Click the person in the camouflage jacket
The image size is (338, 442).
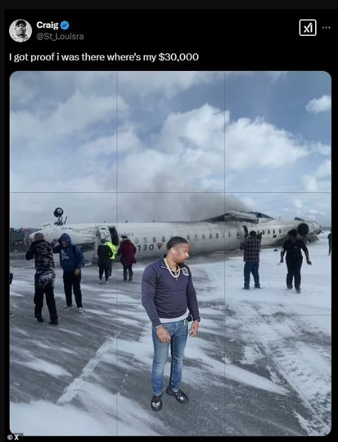click(x=42, y=278)
